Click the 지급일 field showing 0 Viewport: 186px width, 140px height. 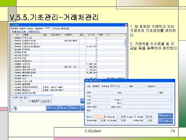coord(135,117)
